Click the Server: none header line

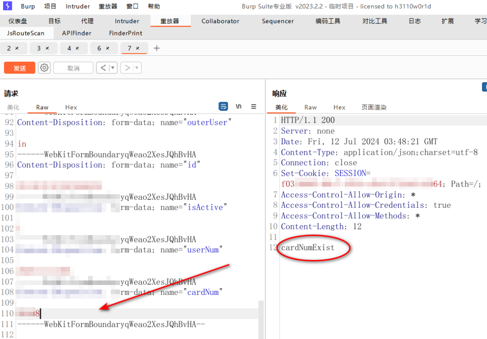click(x=308, y=131)
